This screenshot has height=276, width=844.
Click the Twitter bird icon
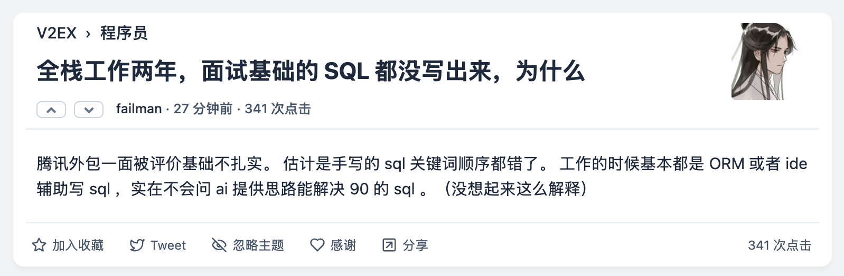tap(137, 245)
